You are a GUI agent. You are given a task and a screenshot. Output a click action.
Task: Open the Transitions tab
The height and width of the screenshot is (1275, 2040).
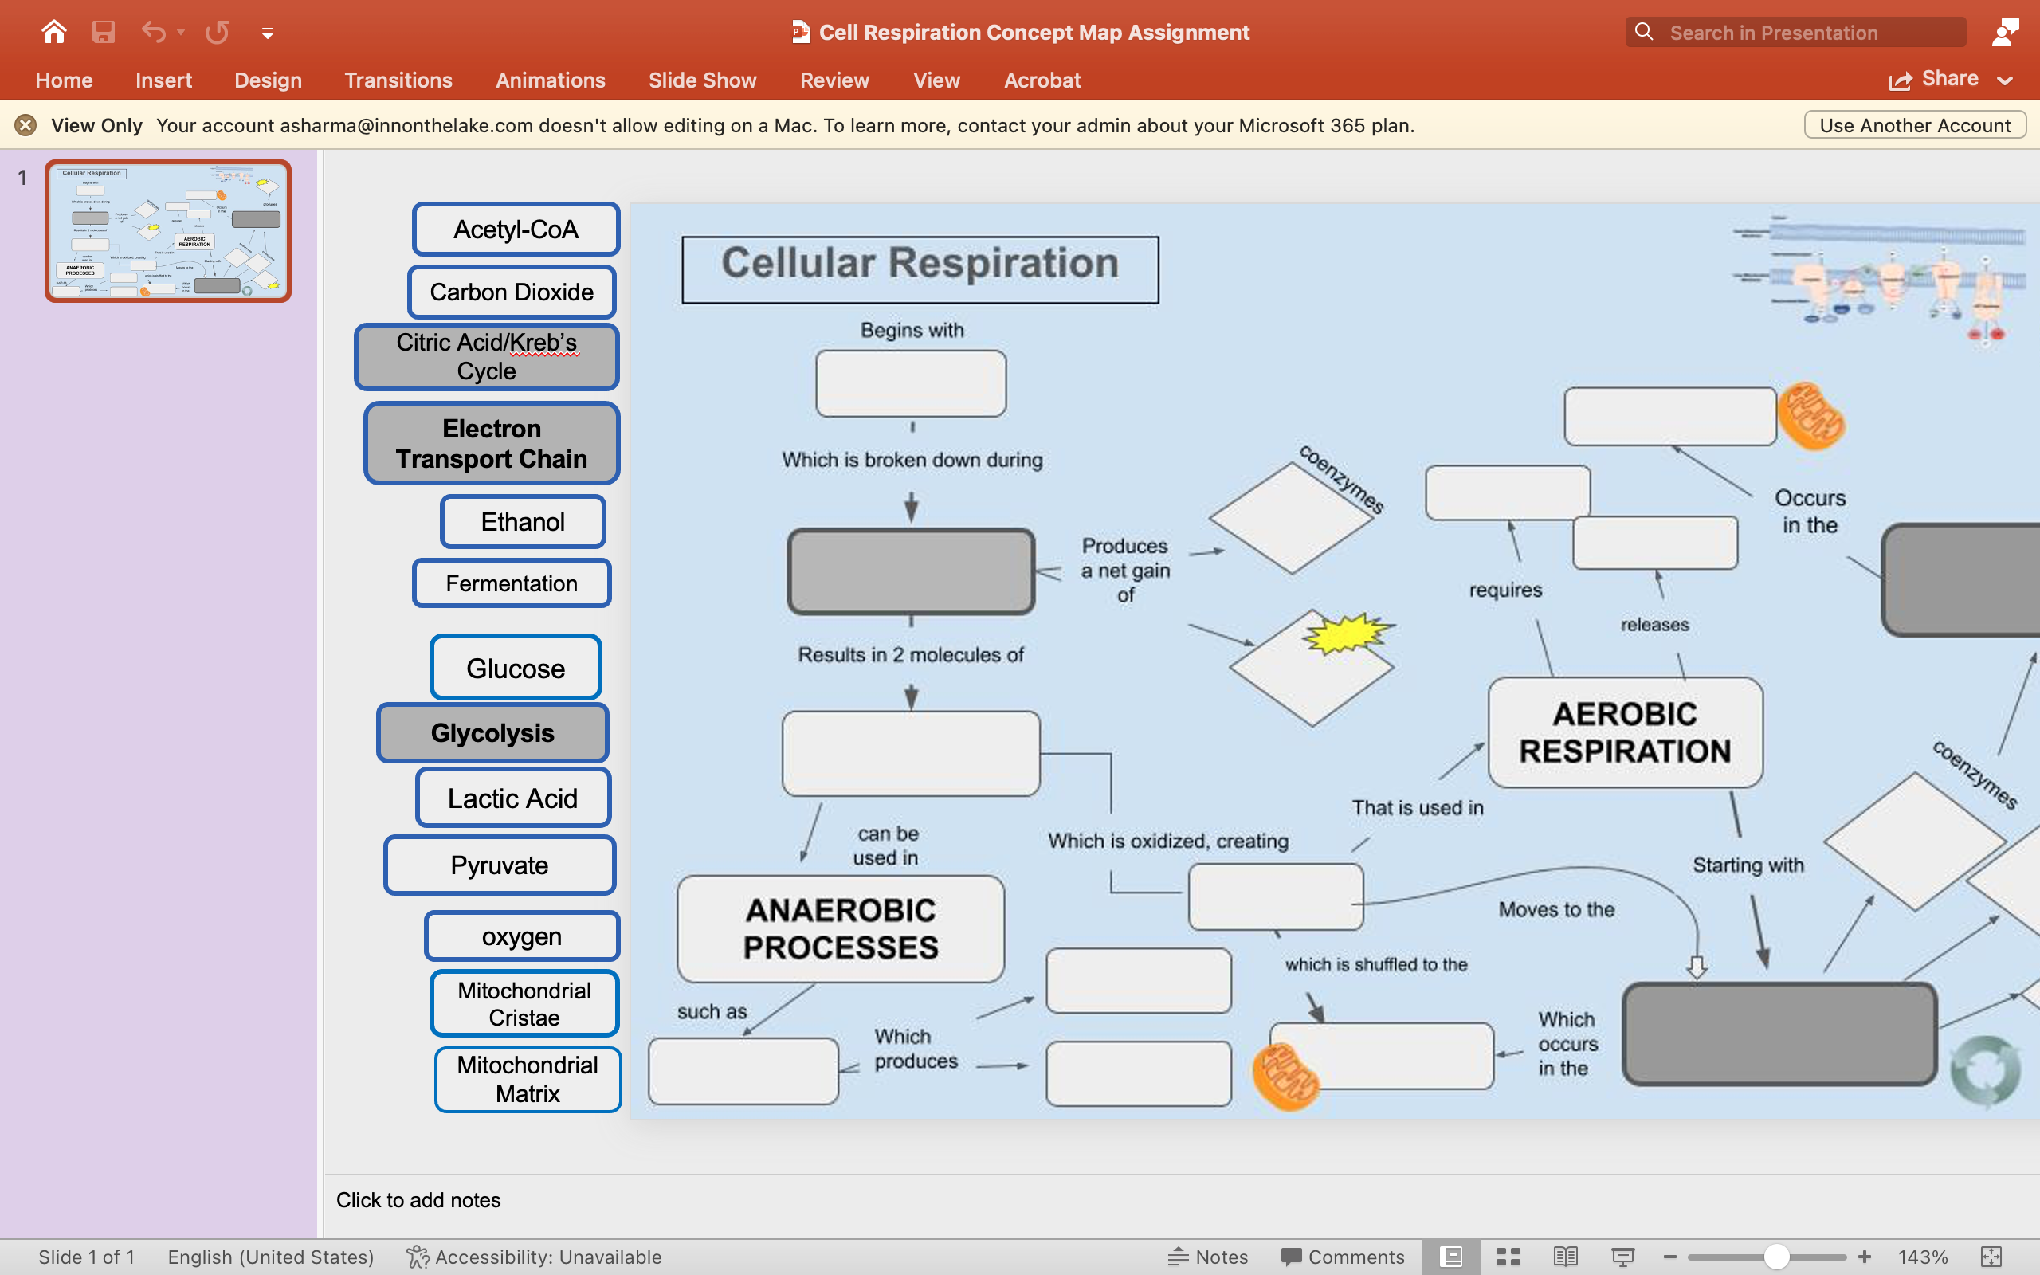(x=398, y=80)
